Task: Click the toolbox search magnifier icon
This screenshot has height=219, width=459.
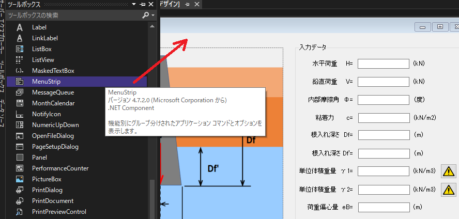Action: (145, 15)
